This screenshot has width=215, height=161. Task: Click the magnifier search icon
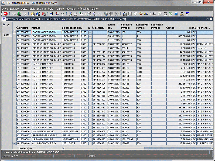pos(106,14)
